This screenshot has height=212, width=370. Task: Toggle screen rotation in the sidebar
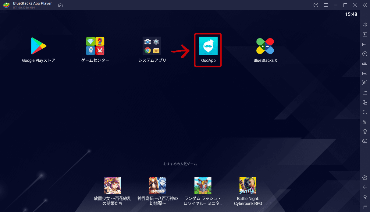pos(365,53)
